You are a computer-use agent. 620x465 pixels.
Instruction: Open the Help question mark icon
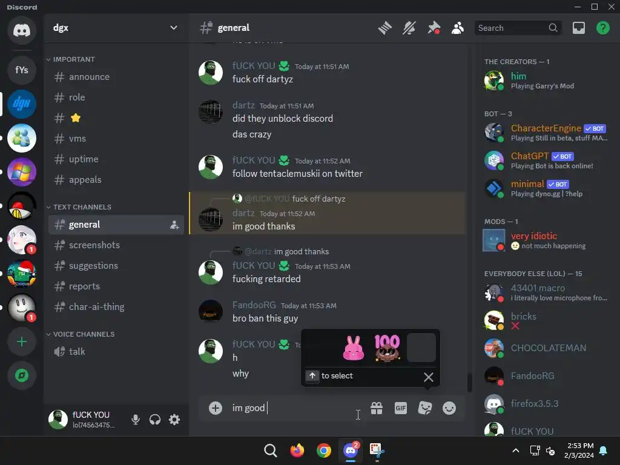click(x=602, y=28)
